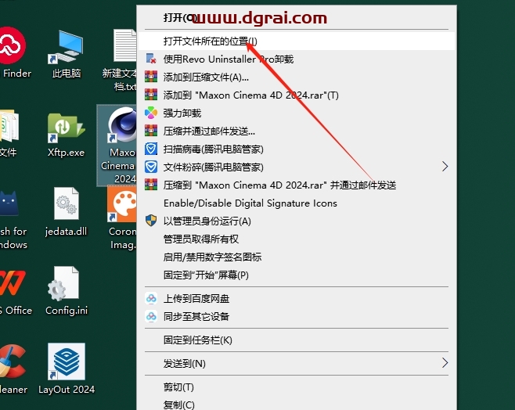Viewport: 515px width, 410px height.
Task: Click the colorful 强力卸载 clover icon
Action: (x=151, y=113)
